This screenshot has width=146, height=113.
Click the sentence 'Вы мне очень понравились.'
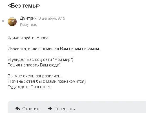[34, 76]
